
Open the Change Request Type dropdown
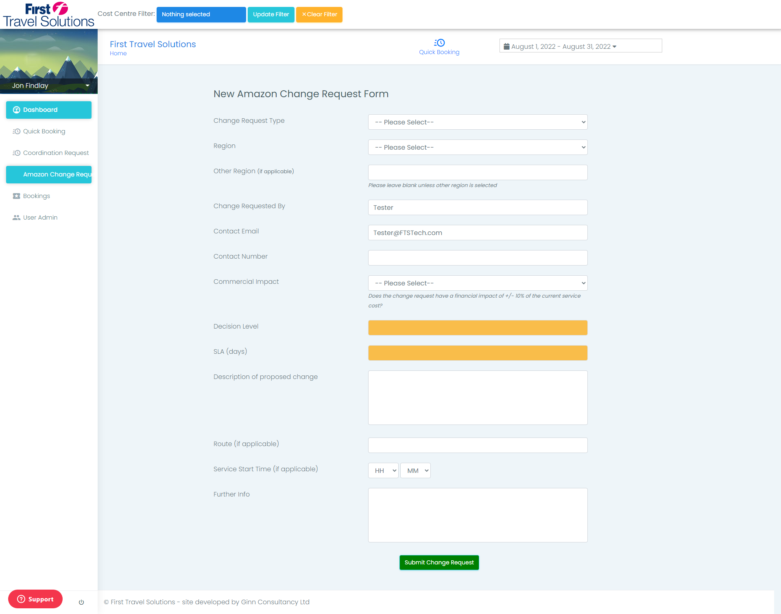point(478,122)
